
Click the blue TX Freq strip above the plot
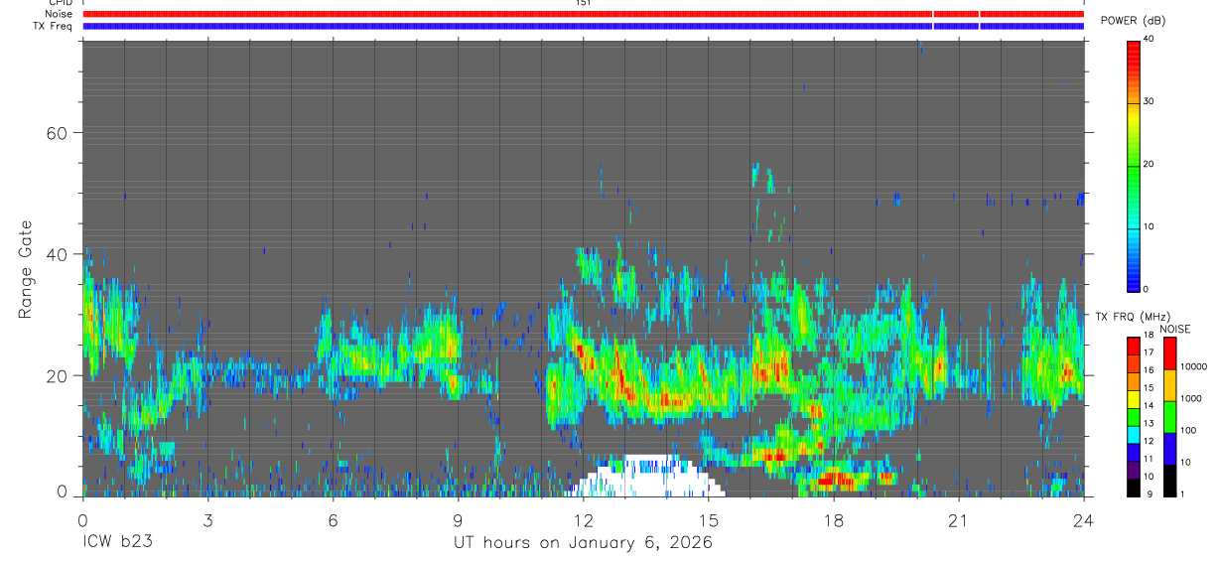[x=583, y=26]
